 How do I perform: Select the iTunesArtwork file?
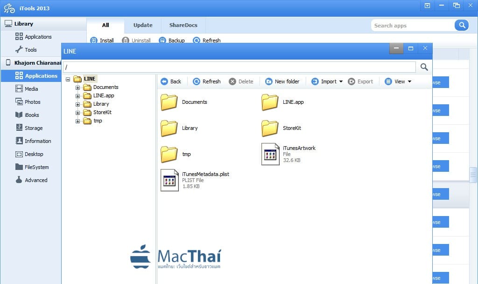coord(288,154)
